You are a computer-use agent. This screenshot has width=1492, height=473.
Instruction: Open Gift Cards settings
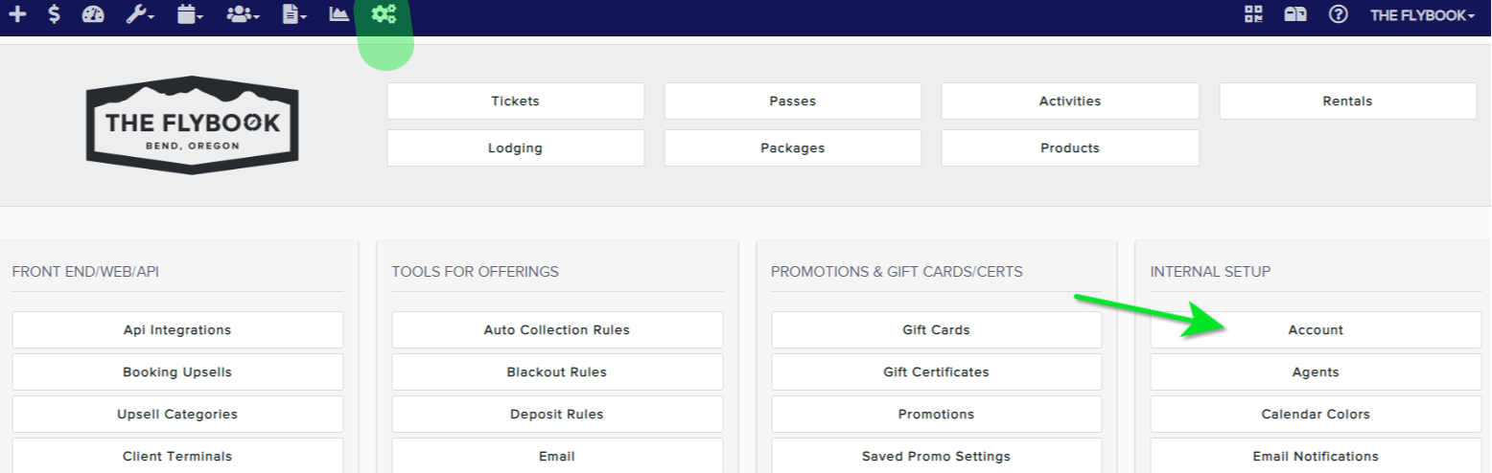tap(937, 329)
